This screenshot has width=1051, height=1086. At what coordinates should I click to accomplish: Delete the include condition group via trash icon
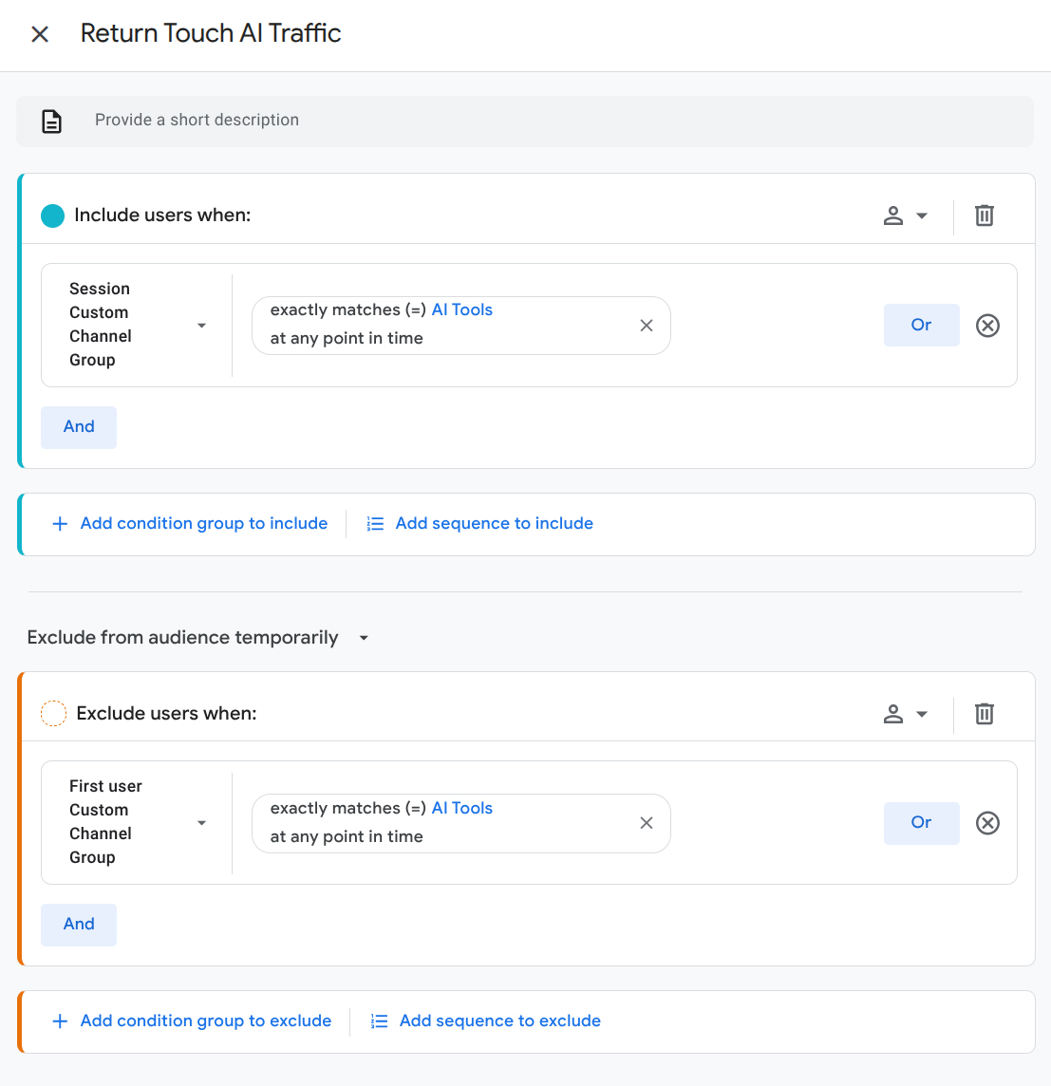click(x=985, y=215)
